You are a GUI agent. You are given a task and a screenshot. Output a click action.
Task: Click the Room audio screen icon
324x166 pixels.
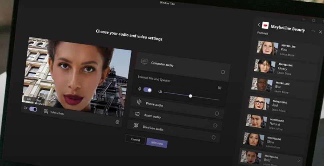pos(137,114)
